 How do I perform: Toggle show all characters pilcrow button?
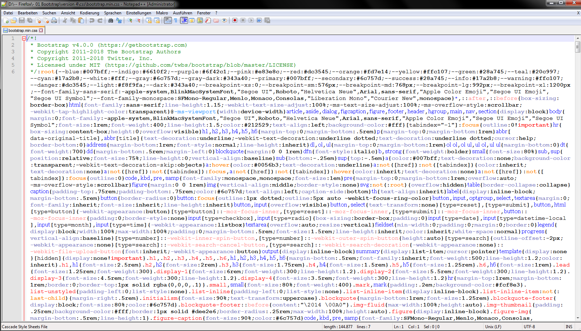pos(175,21)
